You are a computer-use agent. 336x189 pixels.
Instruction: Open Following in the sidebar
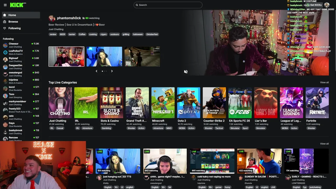pyautogui.click(x=21, y=28)
